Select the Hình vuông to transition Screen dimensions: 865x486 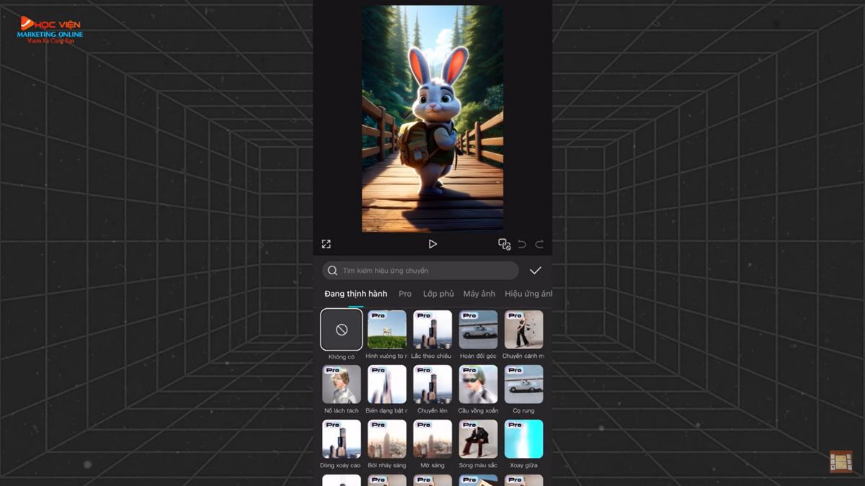pos(387,330)
